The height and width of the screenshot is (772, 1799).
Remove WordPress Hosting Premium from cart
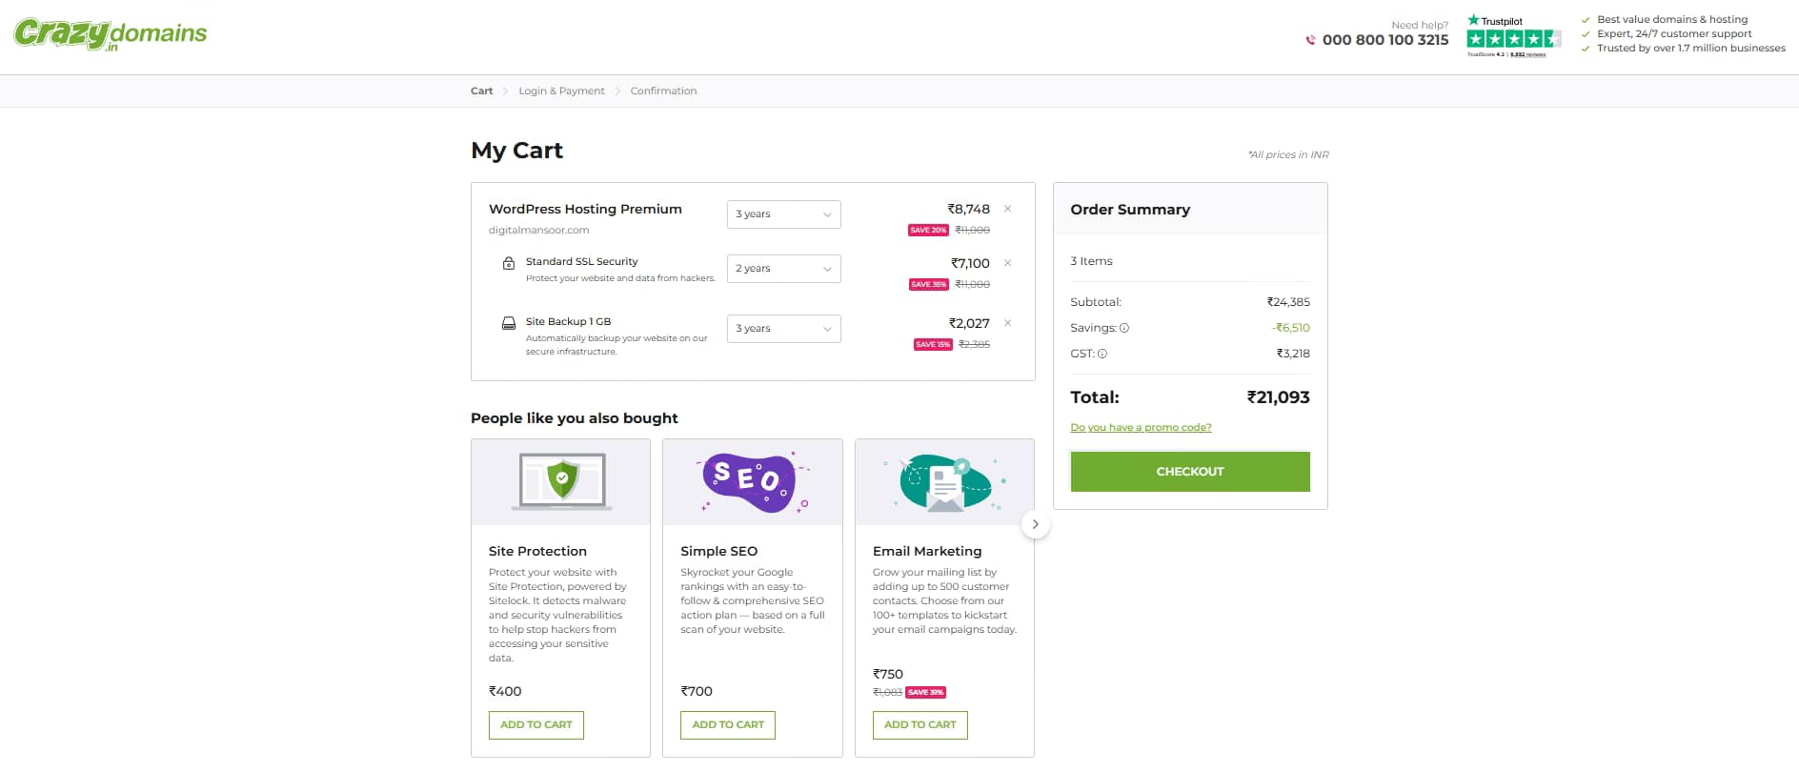[x=1007, y=209]
